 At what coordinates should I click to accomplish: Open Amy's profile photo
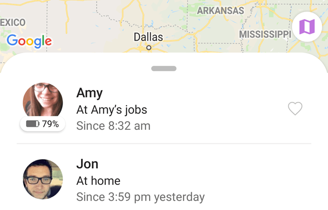click(x=43, y=101)
